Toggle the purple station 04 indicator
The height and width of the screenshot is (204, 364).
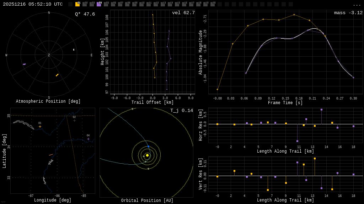click(99, 4)
